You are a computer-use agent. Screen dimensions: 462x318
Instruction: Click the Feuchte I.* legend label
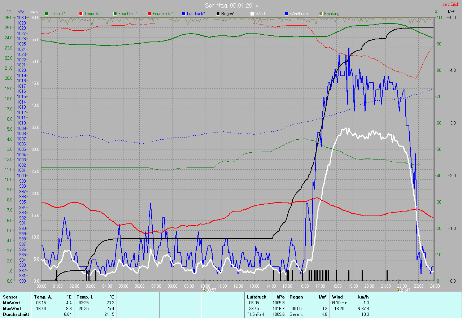pos(128,14)
